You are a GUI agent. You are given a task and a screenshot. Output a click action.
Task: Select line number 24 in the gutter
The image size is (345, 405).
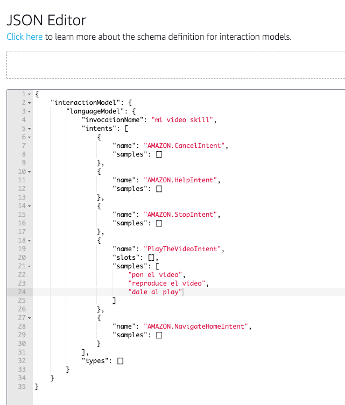pos(22,292)
